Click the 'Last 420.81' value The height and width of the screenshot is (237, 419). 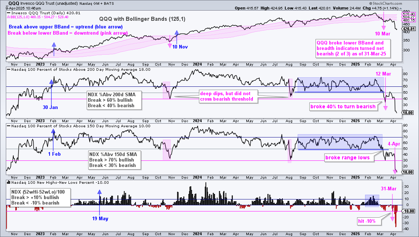(x=319, y=8)
